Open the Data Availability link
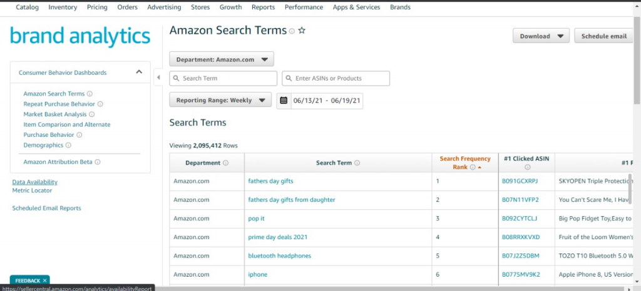Screen dimensions: 641x291 click(35, 182)
